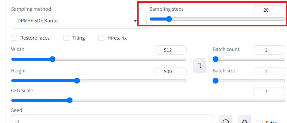Click into the Seed text field
Viewport: 287px width, 123px height.
coord(112,120)
